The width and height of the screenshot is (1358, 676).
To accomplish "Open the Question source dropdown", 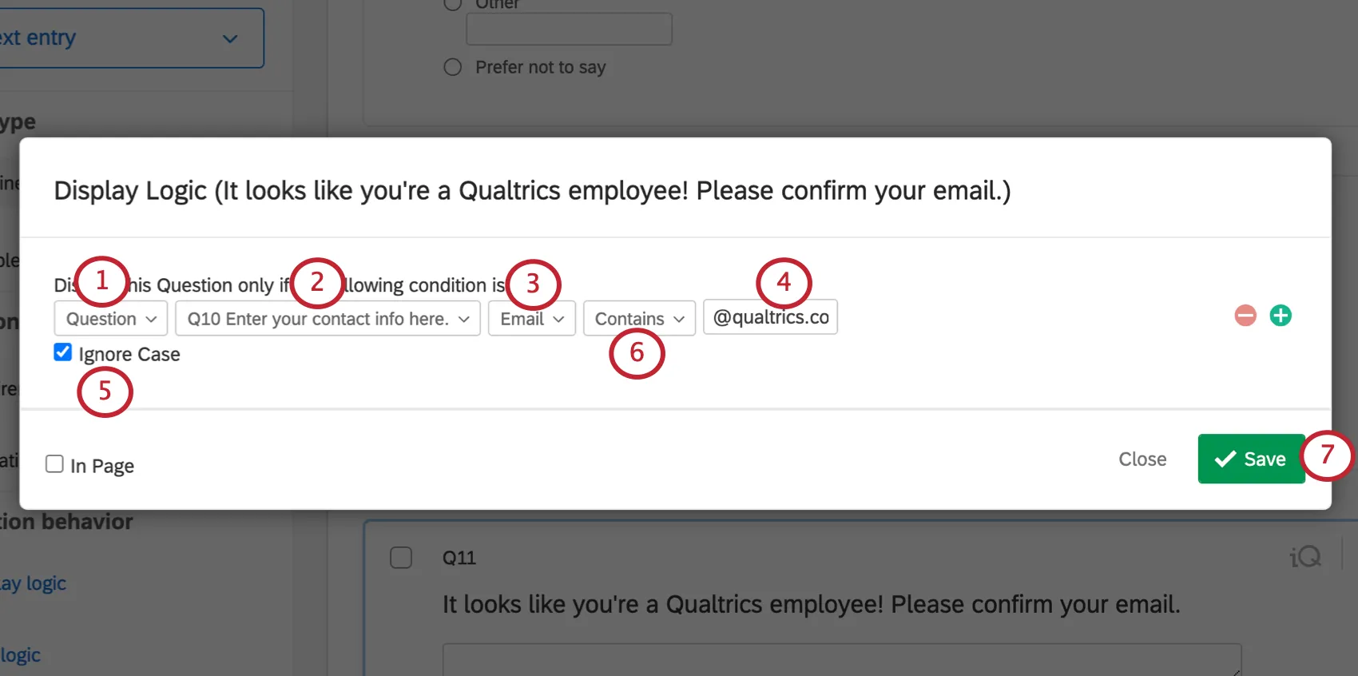I will pyautogui.click(x=110, y=318).
